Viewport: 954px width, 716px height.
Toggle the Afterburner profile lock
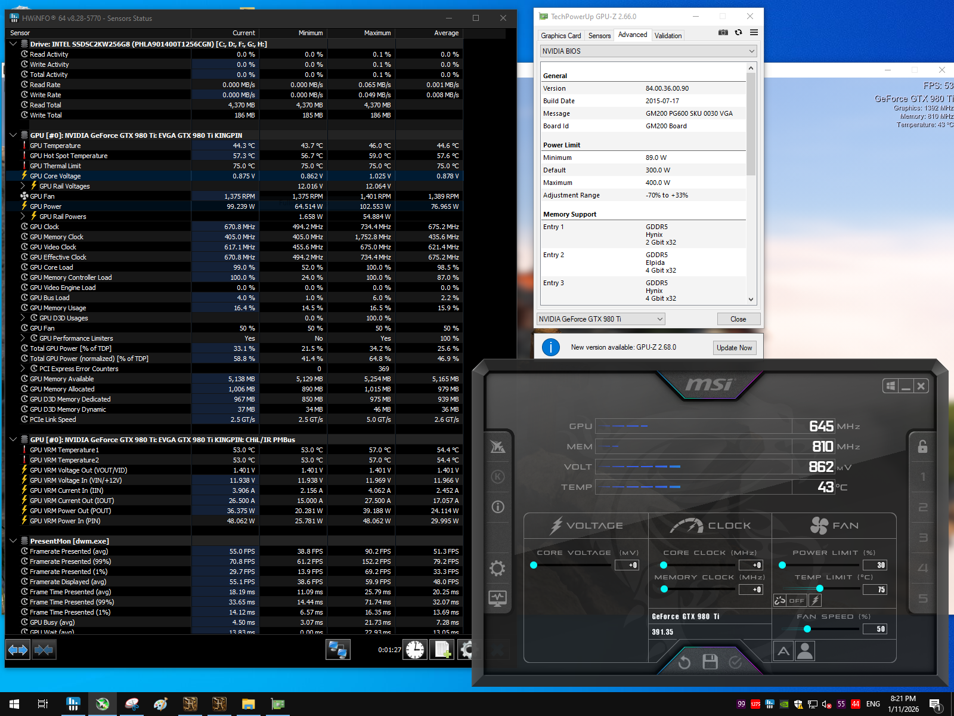pos(922,446)
